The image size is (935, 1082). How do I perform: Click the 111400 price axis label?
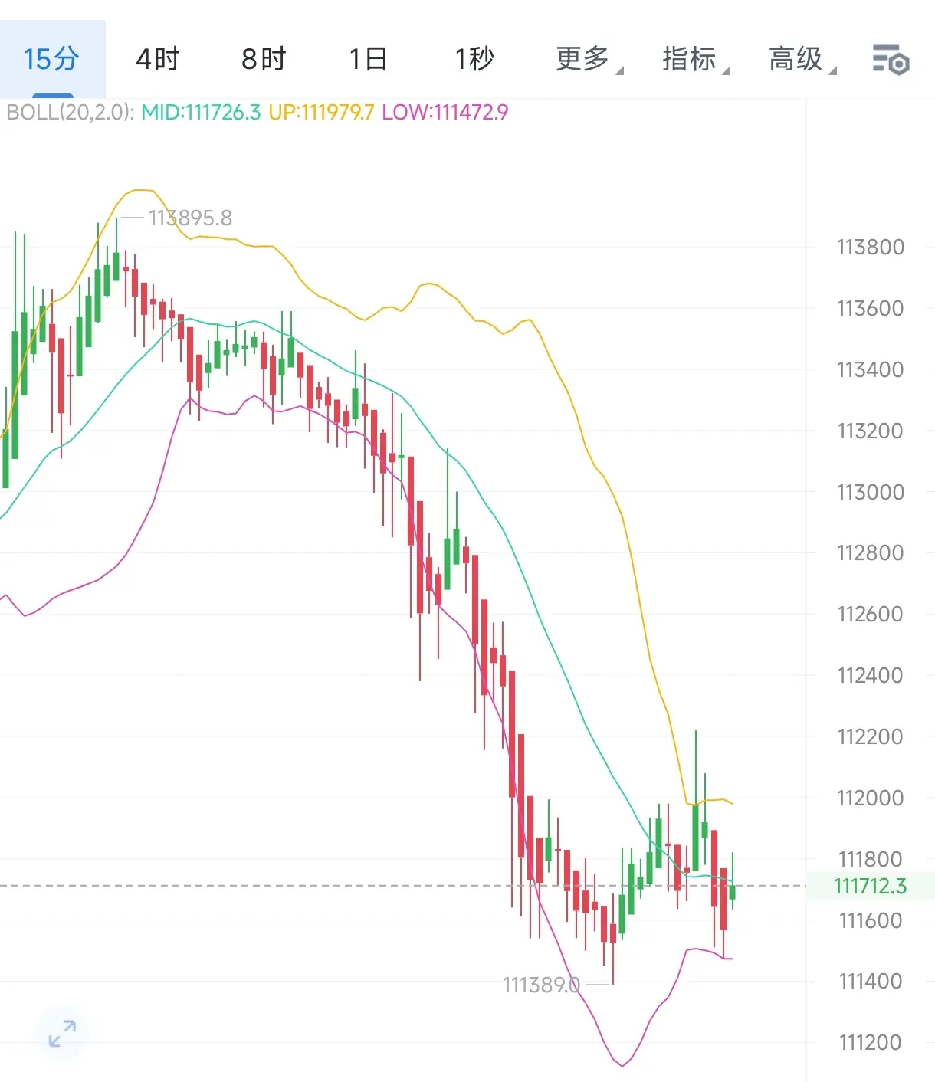pos(870,981)
